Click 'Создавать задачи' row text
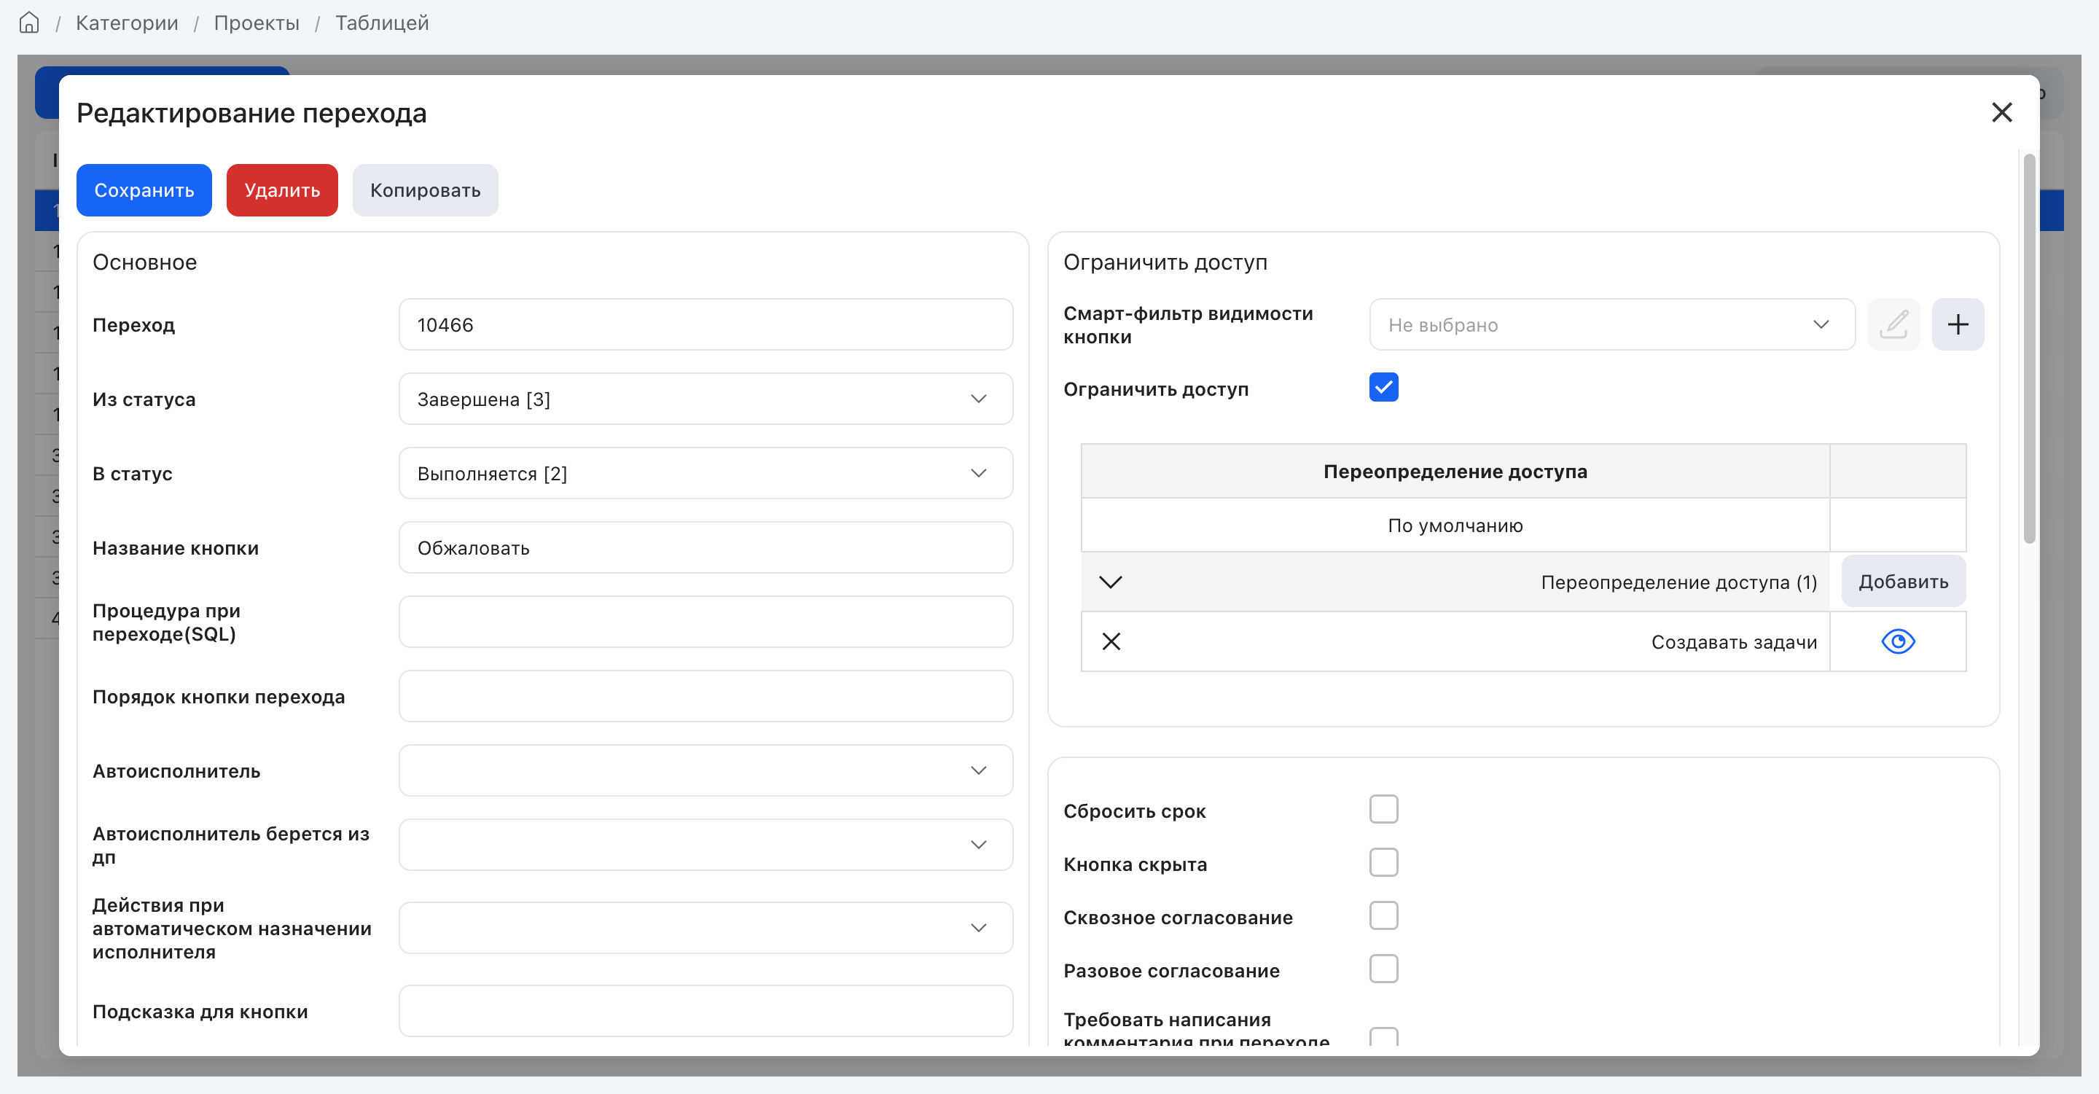The height and width of the screenshot is (1094, 2099). tap(1734, 642)
